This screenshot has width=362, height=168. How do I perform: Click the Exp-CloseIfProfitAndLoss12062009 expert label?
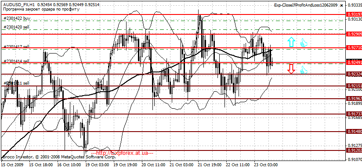[x=306, y=5]
